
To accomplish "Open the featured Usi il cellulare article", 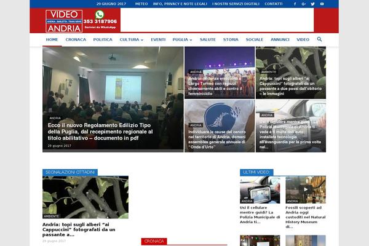I will pos(290,135).
